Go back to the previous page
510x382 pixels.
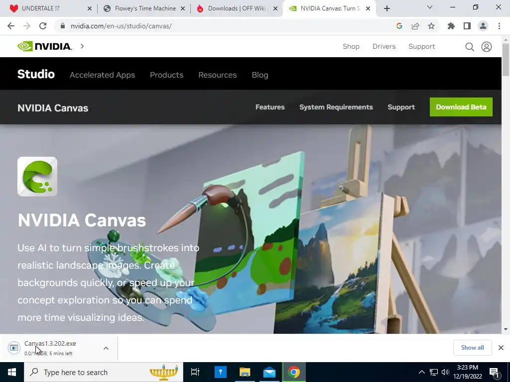point(11,26)
